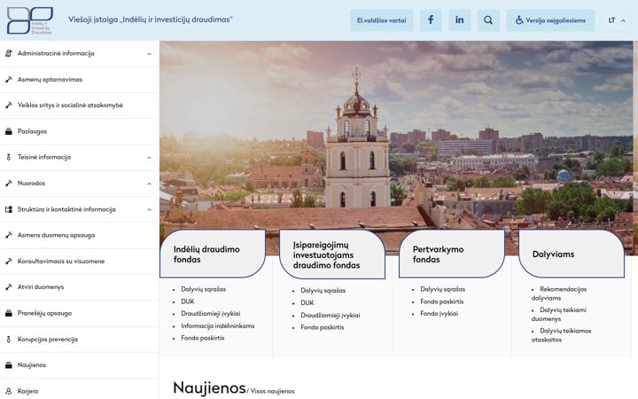
Task: Open Fondo įvykiai link
Action: 439,314
